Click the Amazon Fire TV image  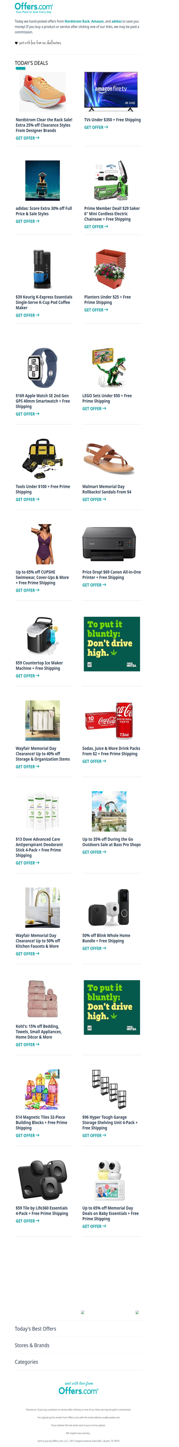click(111, 90)
